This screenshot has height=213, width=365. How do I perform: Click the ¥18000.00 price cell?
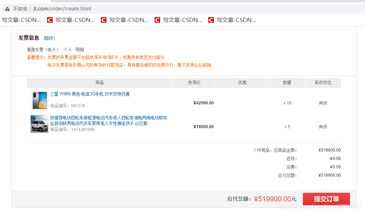[x=203, y=127]
